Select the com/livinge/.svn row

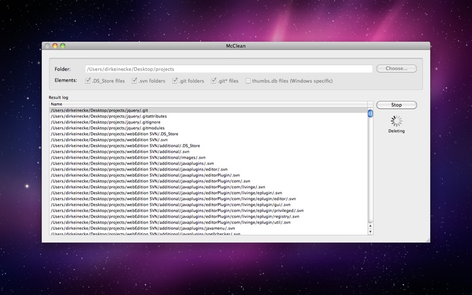[208, 187]
